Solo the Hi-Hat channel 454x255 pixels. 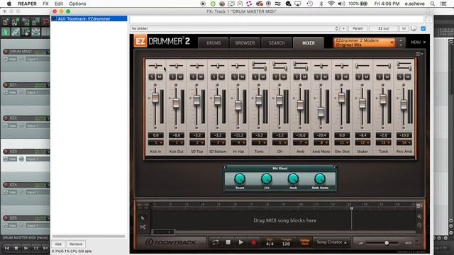pyautogui.click(x=235, y=76)
